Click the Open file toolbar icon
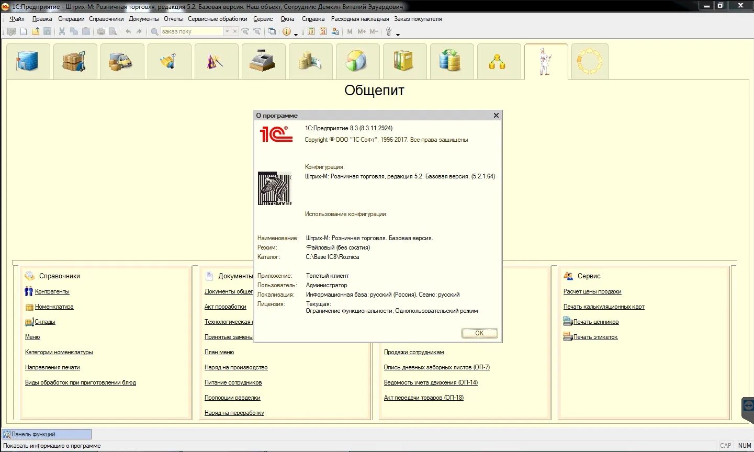Screen dimensions: 754x452 point(36,31)
